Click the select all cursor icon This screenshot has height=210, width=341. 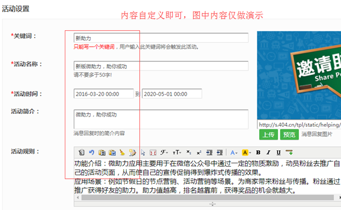coord(143,153)
